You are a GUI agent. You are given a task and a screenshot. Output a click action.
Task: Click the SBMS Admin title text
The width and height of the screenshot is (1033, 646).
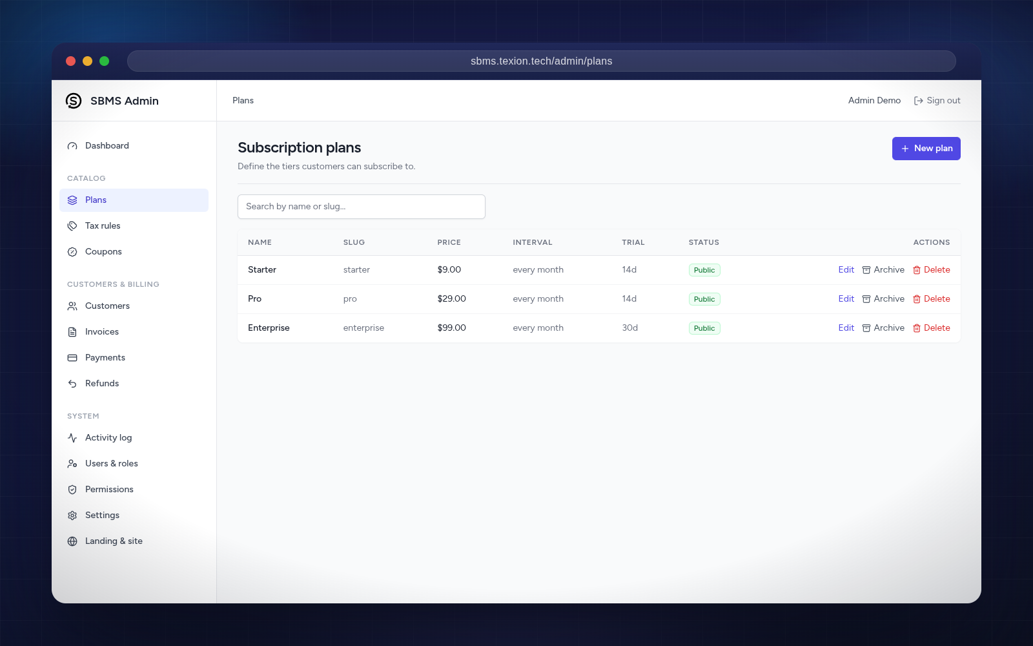(125, 101)
